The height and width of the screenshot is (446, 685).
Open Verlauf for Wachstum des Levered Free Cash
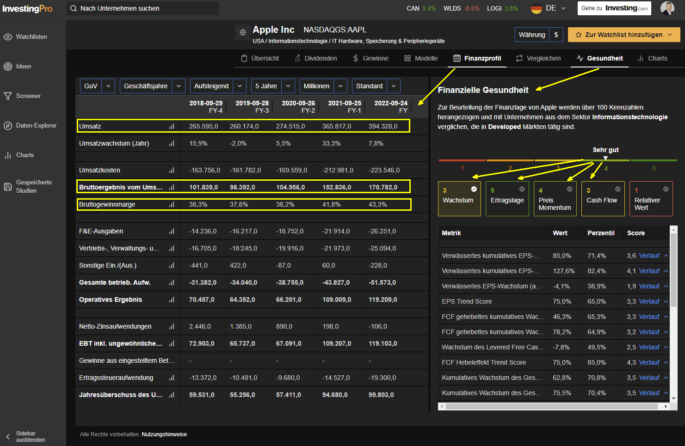tap(649, 347)
